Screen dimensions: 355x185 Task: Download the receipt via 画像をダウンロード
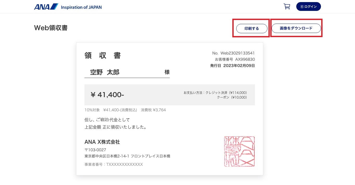(296, 28)
